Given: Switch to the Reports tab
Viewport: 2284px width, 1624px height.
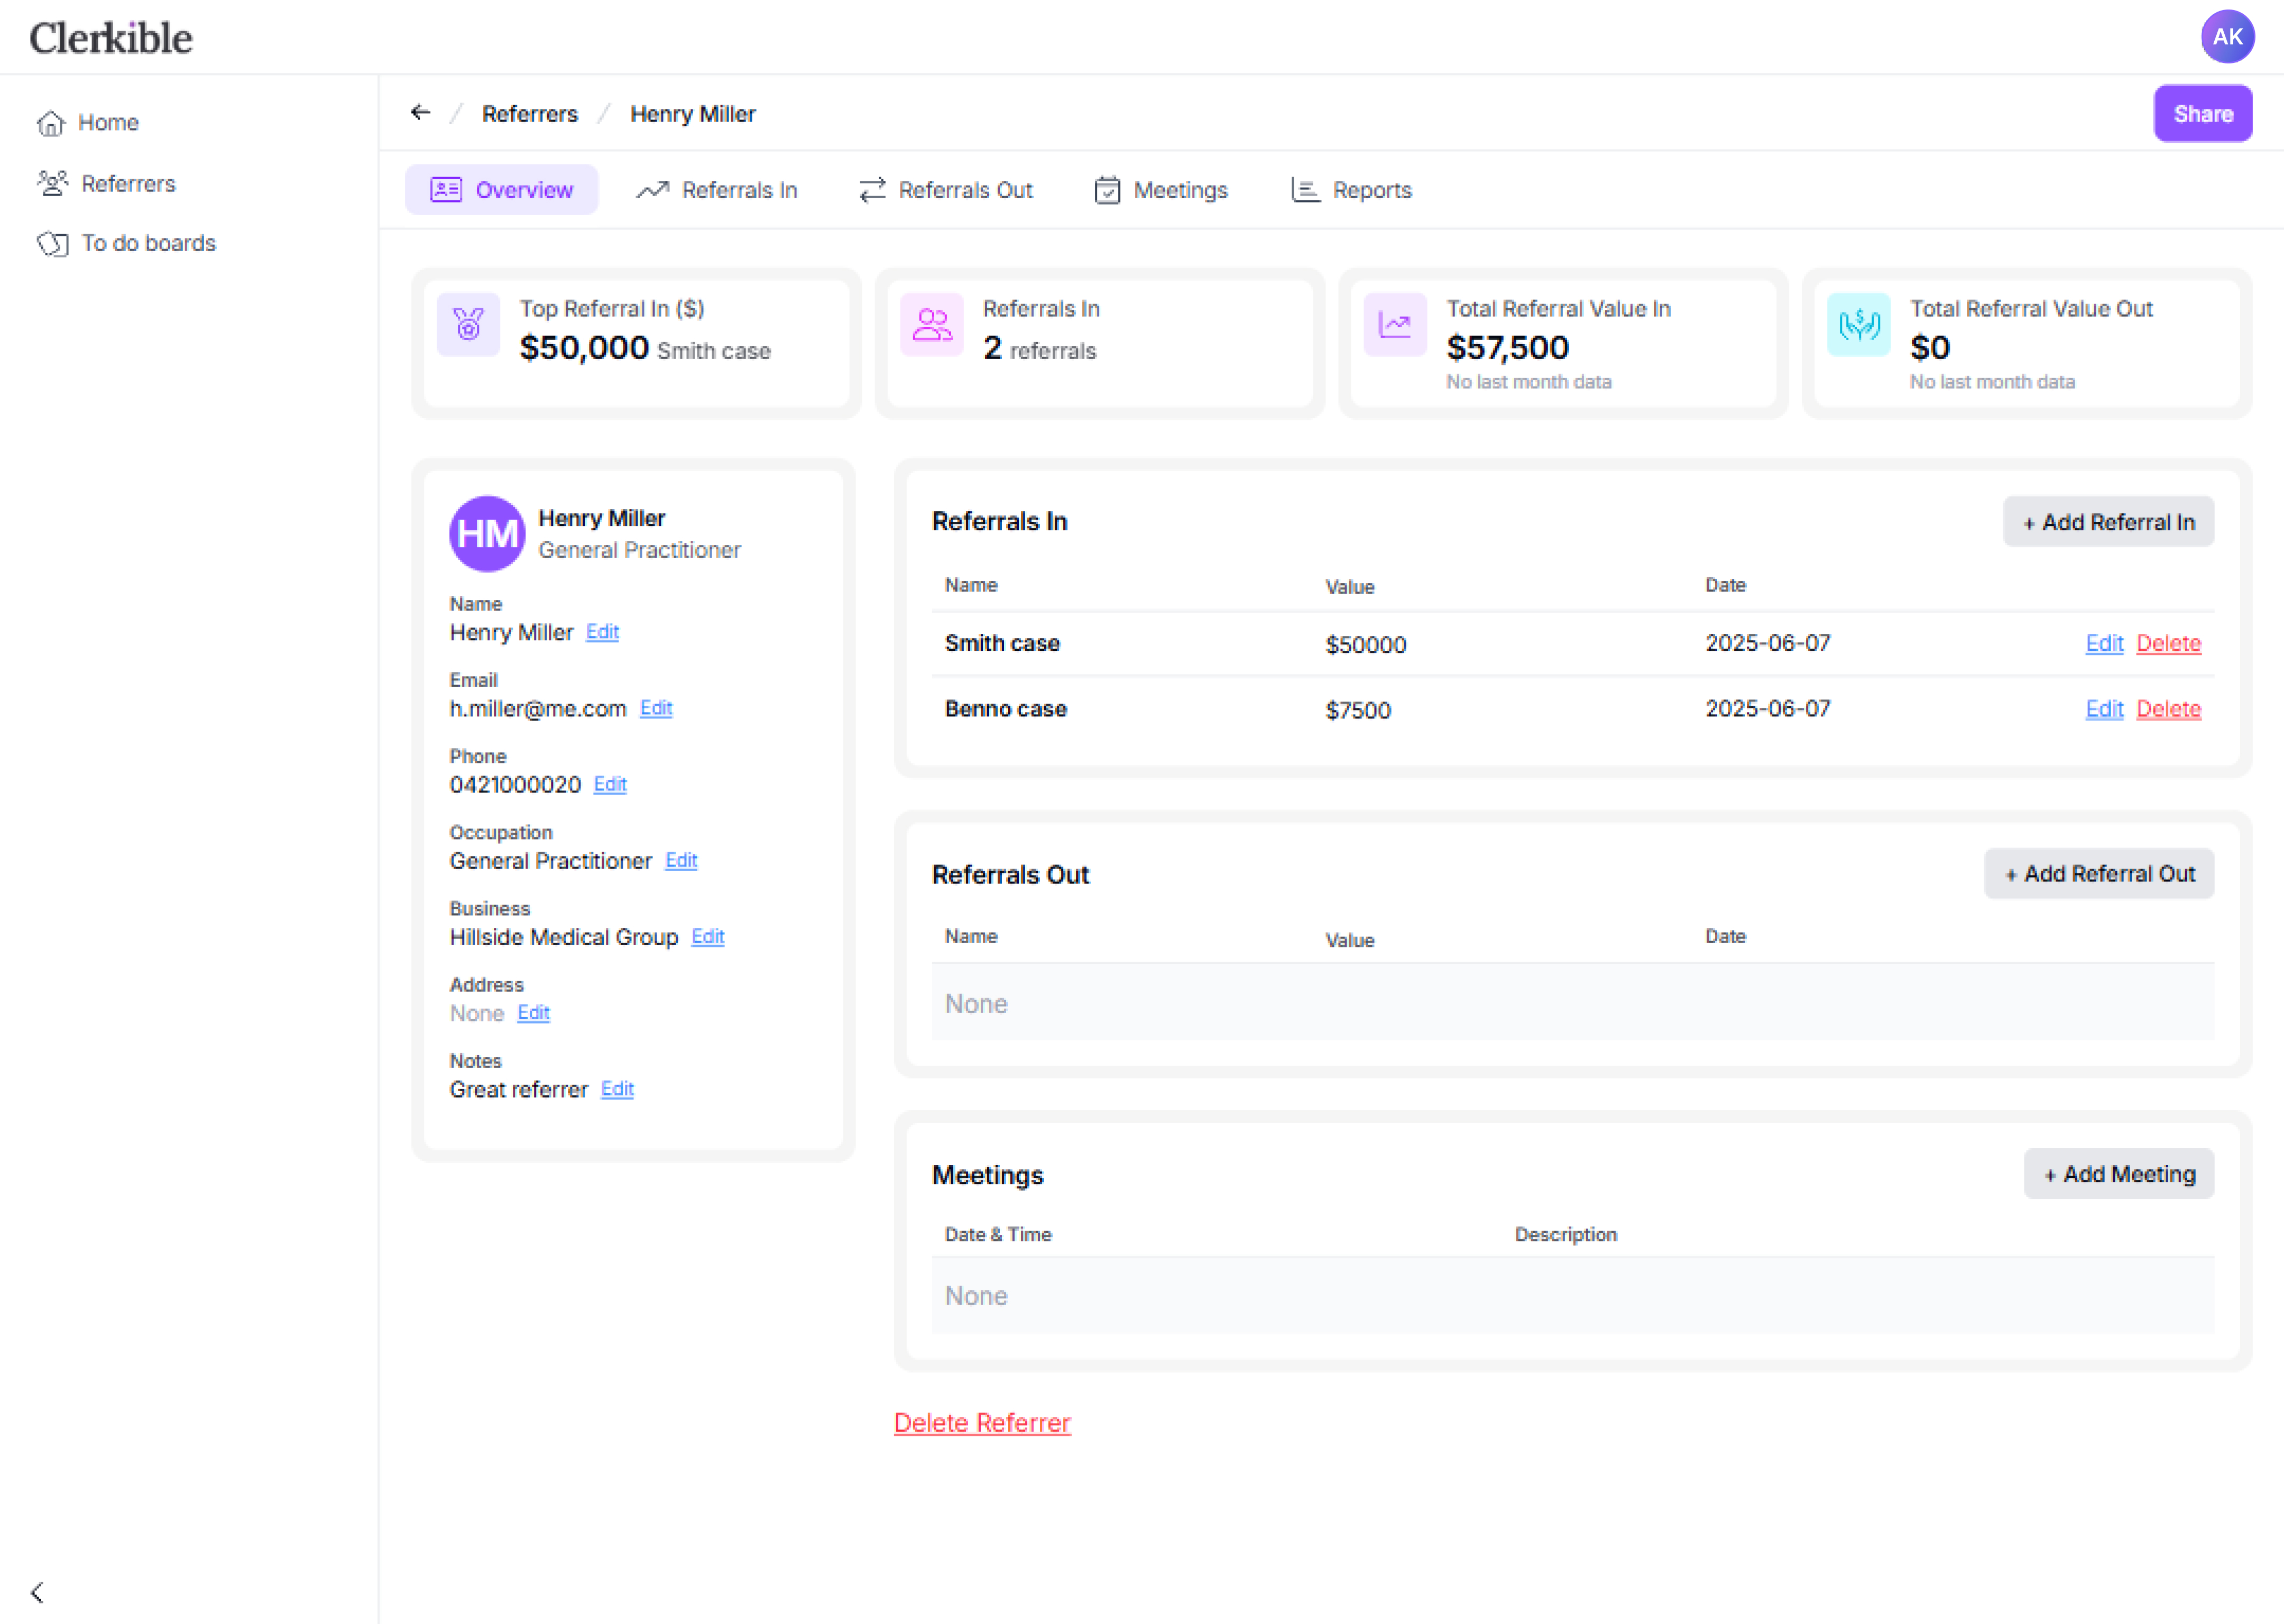Looking at the screenshot, I should point(1351,190).
